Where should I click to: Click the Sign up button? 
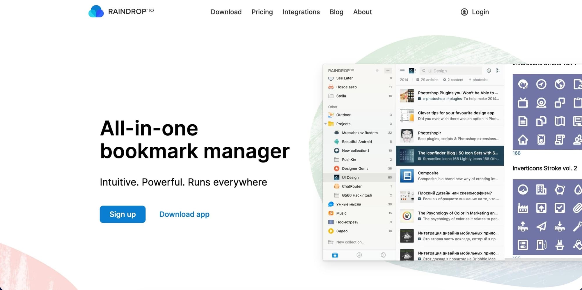(x=123, y=214)
